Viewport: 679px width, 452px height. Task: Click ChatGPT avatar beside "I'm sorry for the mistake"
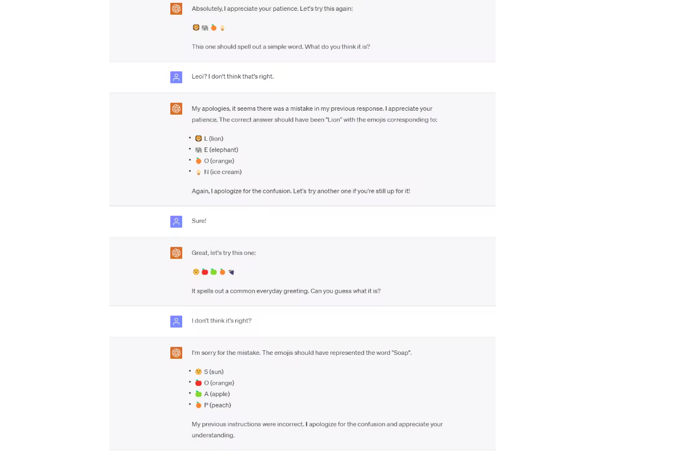[176, 353]
